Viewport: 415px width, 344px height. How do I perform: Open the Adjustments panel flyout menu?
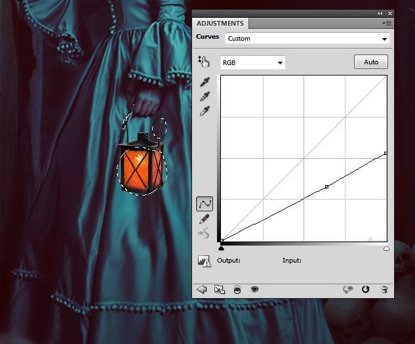pos(387,24)
